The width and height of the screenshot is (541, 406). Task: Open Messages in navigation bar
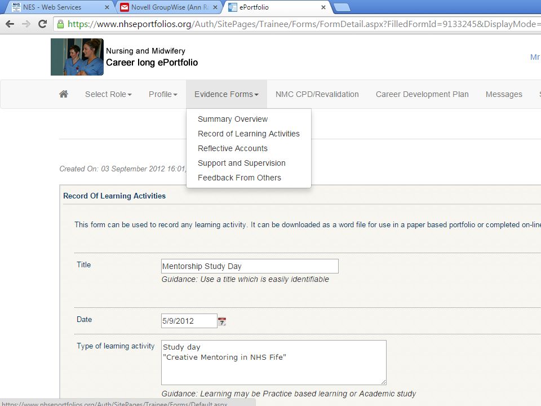tap(504, 94)
